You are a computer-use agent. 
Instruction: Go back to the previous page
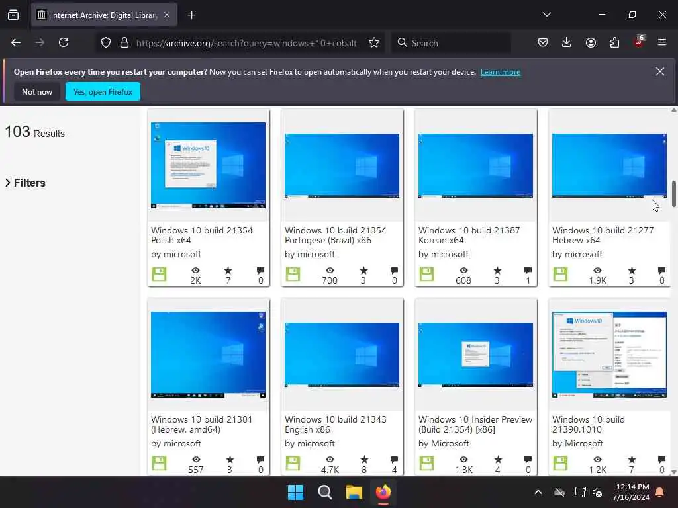pyautogui.click(x=16, y=42)
